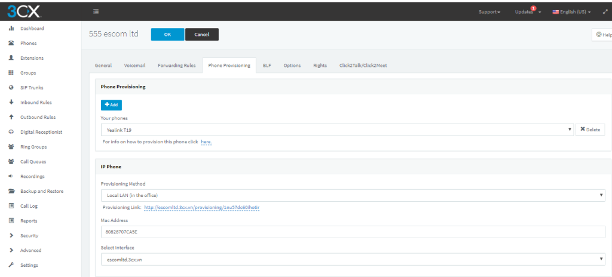Open the Updates dropdown menu

click(528, 12)
